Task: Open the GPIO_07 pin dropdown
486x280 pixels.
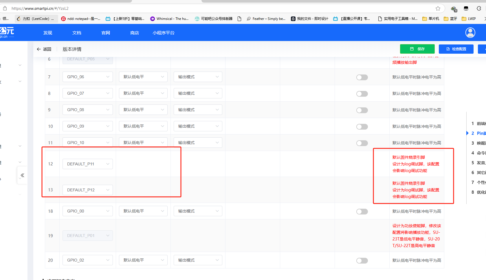Action: [87, 94]
